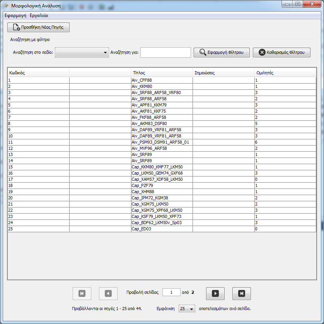Jump to the last page
The image size is (324, 324).
(241, 293)
